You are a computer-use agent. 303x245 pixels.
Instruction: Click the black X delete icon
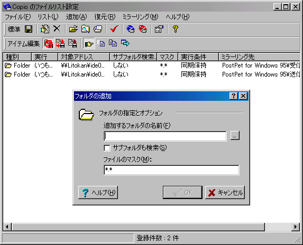(57, 29)
